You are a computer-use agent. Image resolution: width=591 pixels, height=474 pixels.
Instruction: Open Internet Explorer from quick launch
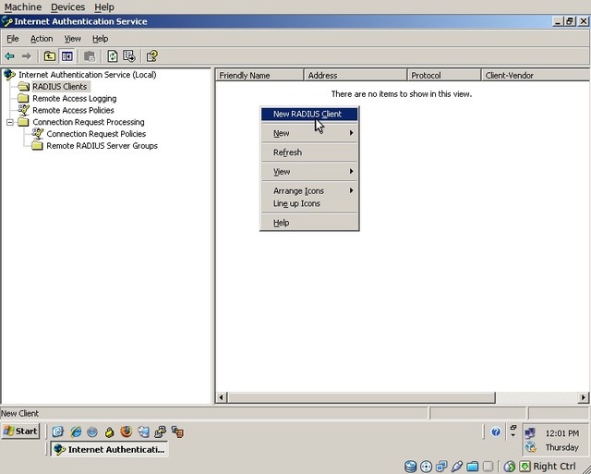[x=76, y=431]
